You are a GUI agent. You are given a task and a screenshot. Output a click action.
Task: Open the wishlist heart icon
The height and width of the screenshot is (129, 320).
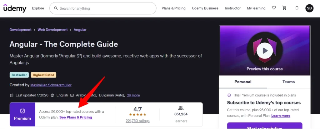pyautogui.click(x=274, y=8)
